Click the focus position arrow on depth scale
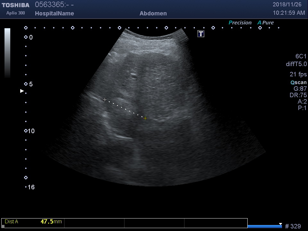This screenshot has width=308, height=231. 22,91
